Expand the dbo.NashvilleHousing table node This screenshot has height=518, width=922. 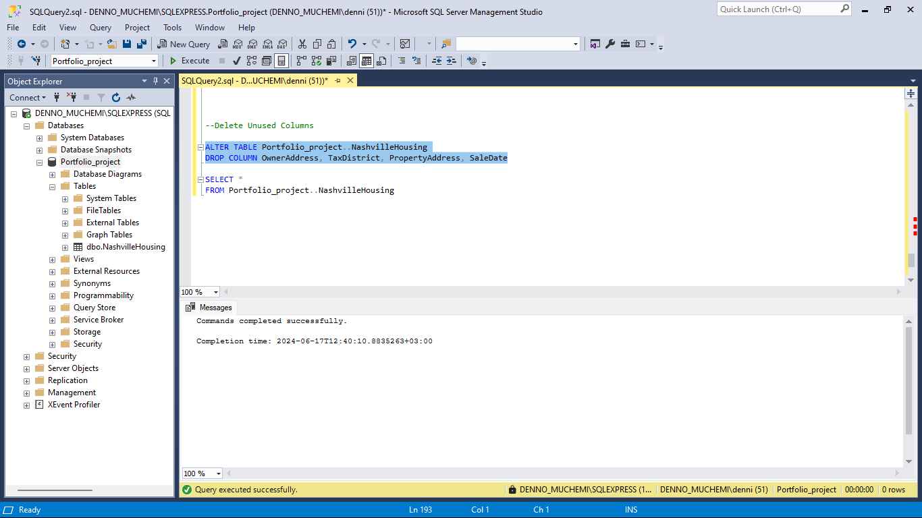(65, 247)
